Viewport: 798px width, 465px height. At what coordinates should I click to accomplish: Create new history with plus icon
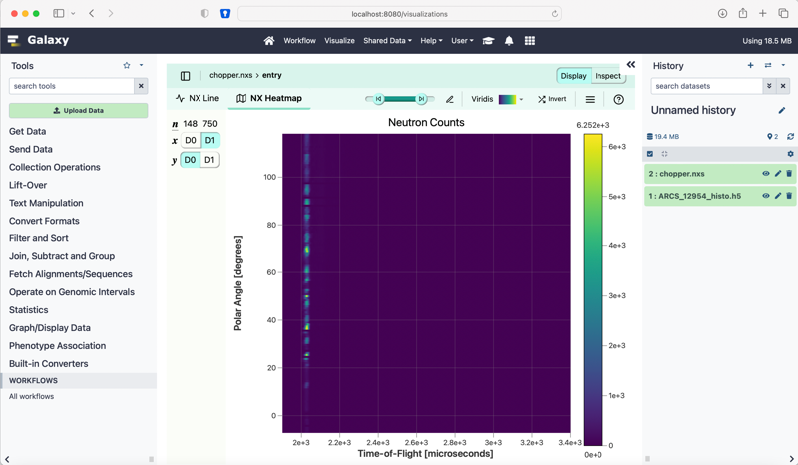point(751,66)
